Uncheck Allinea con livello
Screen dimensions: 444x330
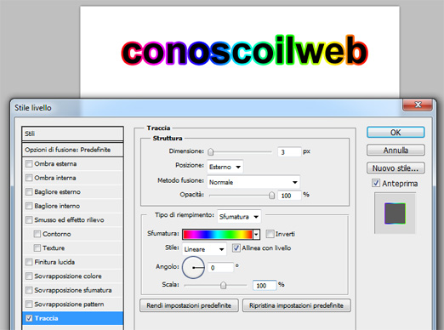(x=236, y=248)
